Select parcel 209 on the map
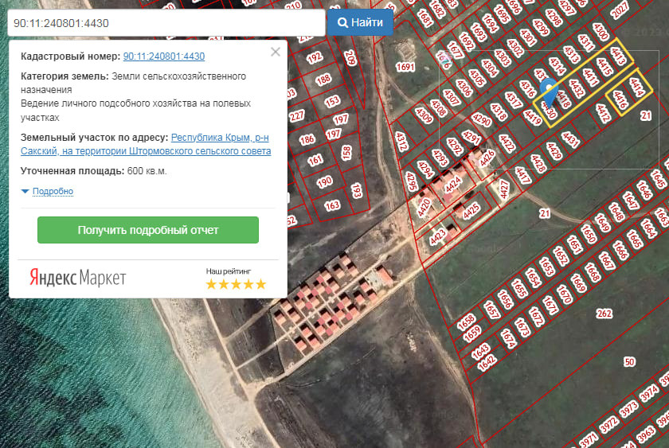 pos(350,58)
